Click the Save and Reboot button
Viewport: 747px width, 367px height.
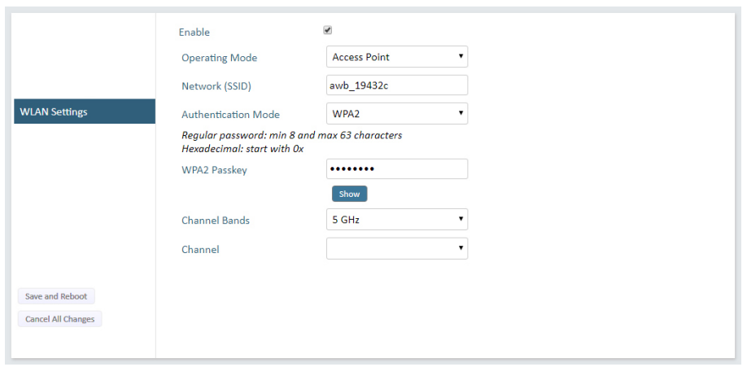point(56,296)
